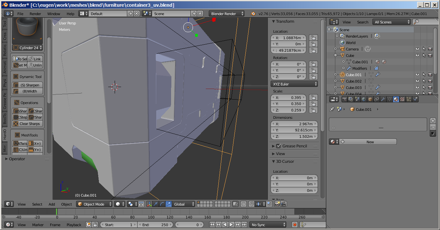Viewport: 440px width, 230px height.
Task: Open the Constraints properties tab icon
Action: point(377,99)
